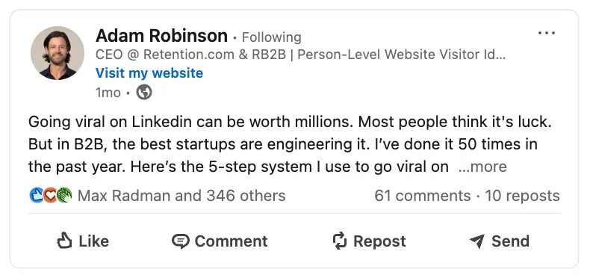Click the Comment speech bubble icon
Viewport: 590px width, 275px height.
180,241
